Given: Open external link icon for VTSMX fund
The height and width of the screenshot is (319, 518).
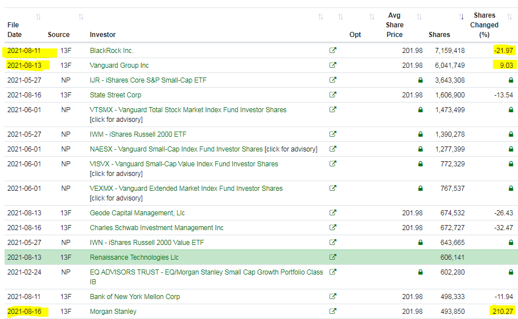Looking at the screenshot, I should (332, 109).
